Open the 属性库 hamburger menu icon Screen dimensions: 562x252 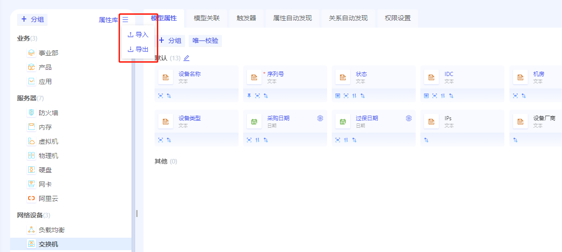(x=125, y=20)
